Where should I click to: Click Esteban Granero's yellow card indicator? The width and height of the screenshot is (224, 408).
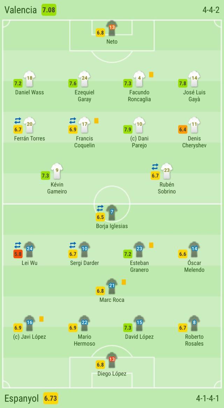pyautogui.click(x=151, y=245)
